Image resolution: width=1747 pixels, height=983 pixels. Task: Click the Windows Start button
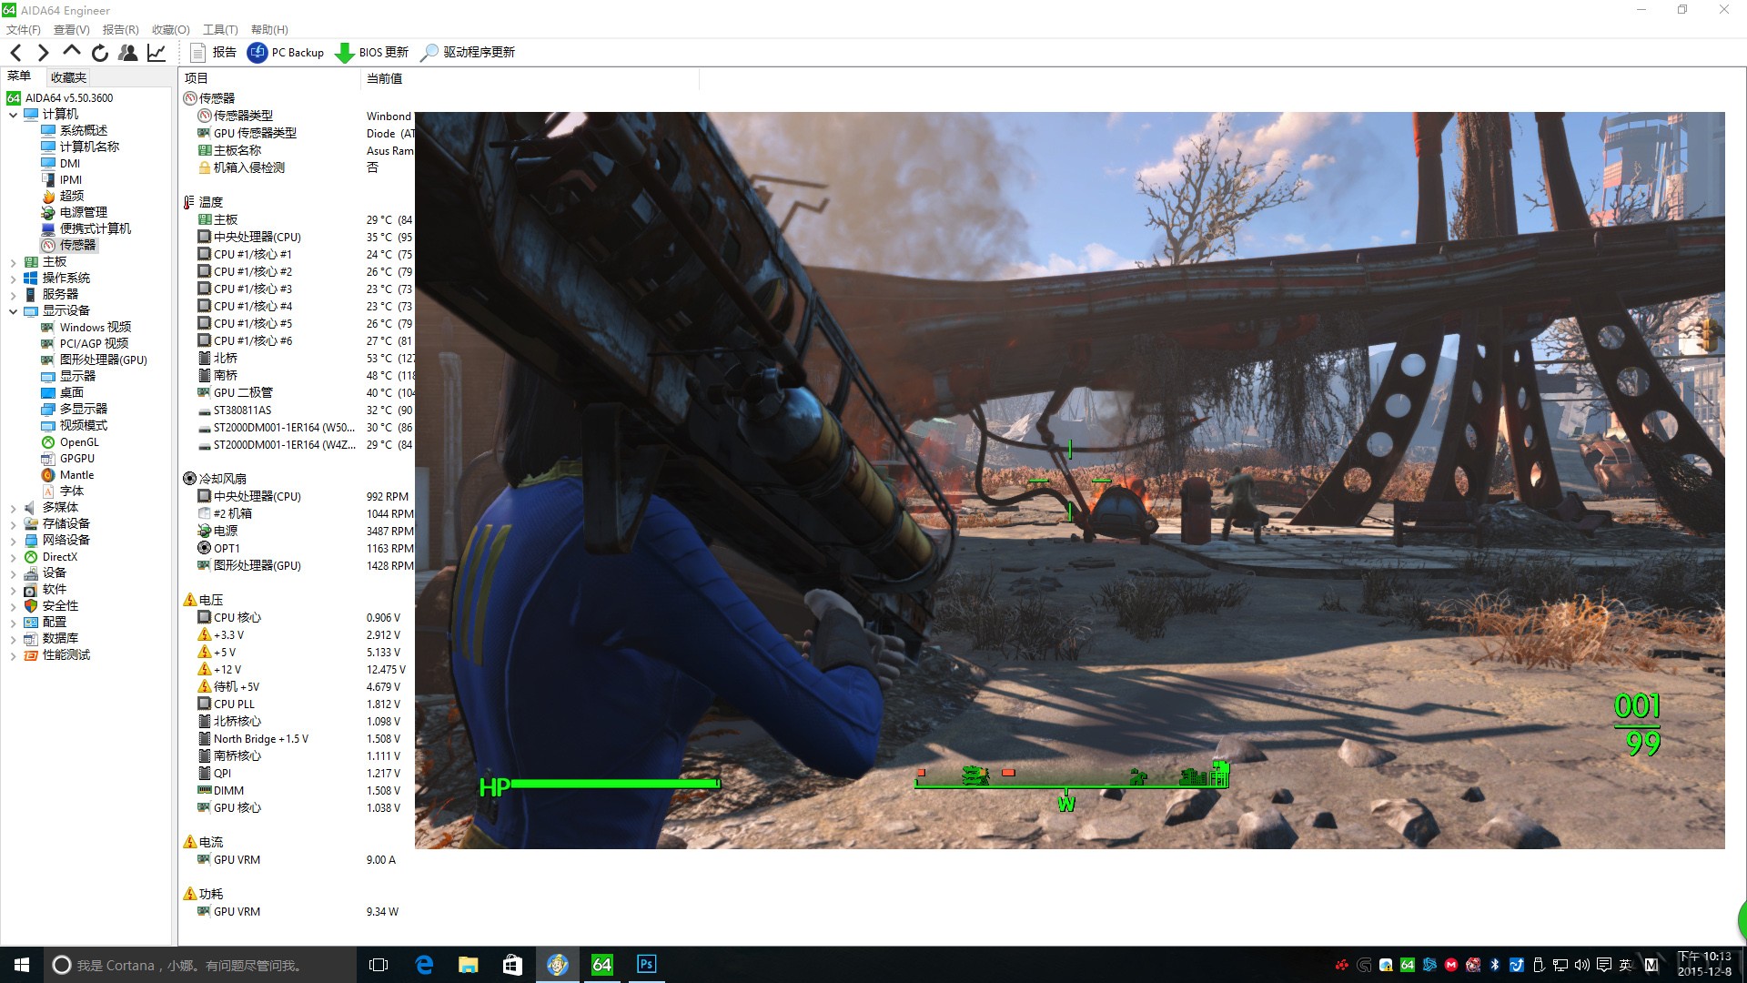22,965
